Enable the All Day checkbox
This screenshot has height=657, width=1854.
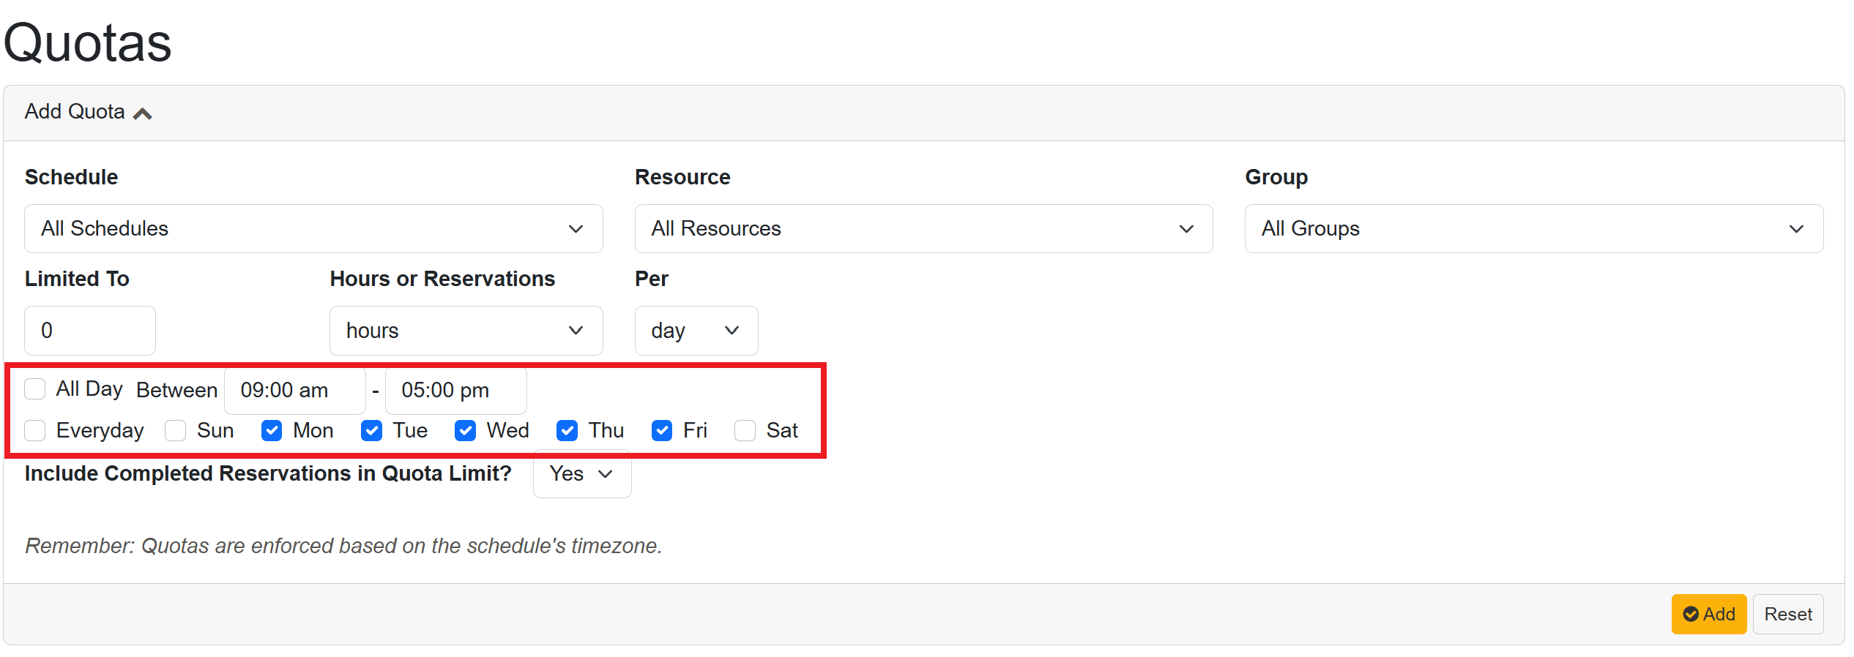click(x=35, y=389)
